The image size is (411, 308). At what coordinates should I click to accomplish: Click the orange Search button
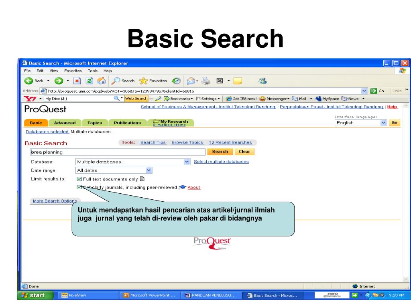point(220,152)
